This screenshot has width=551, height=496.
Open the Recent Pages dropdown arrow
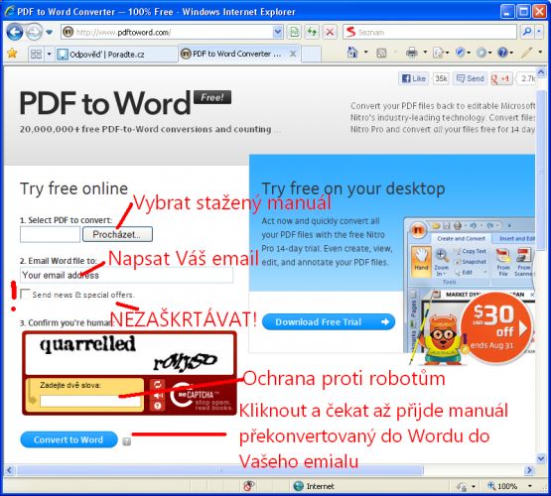click(x=50, y=33)
